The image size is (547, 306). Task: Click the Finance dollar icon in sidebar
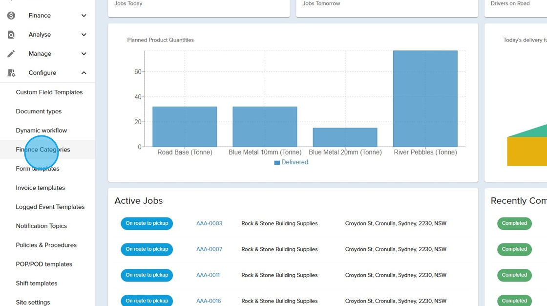pyautogui.click(x=11, y=16)
